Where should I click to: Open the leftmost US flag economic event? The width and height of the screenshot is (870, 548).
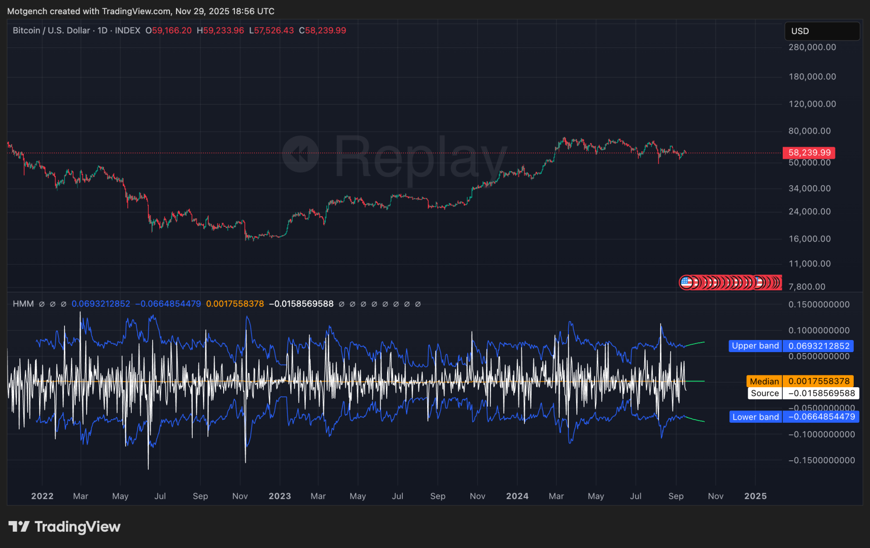pyautogui.click(x=686, y=282)
